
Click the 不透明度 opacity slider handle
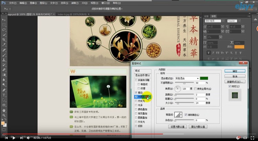[184, 83]
